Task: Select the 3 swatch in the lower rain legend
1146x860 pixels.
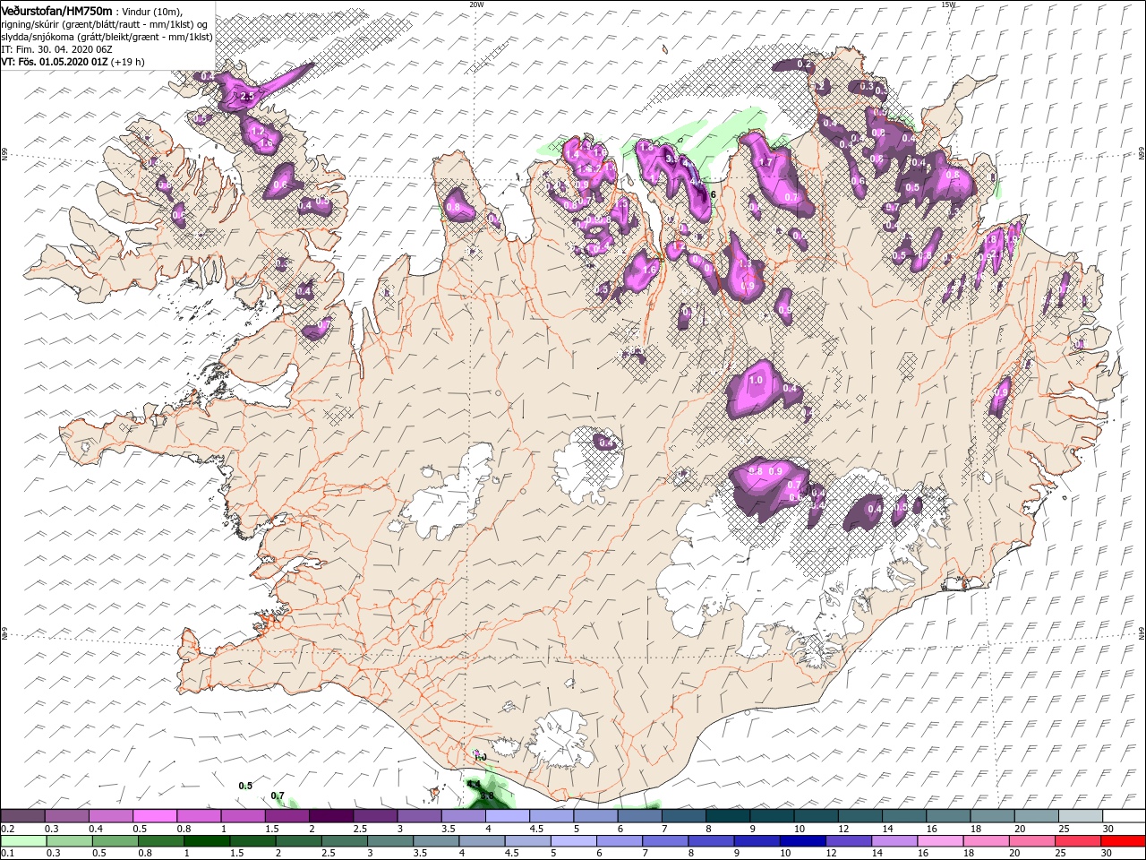Action: coord(389,840)
